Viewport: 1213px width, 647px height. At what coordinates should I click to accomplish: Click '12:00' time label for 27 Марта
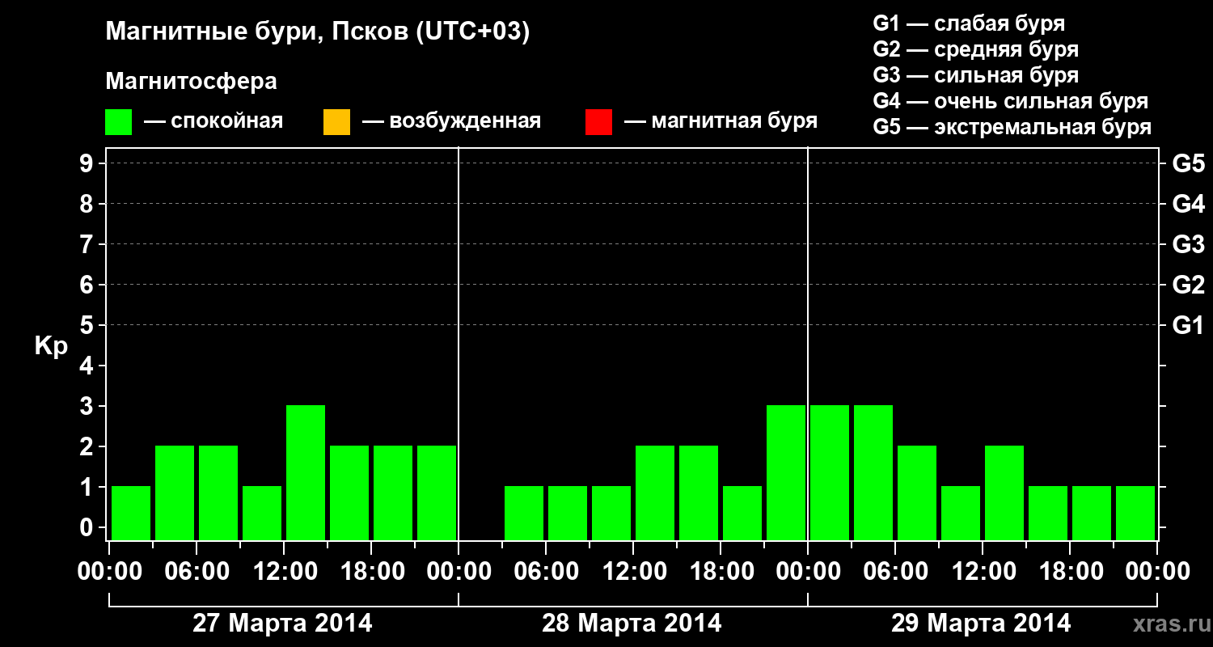tap(284, 572)
